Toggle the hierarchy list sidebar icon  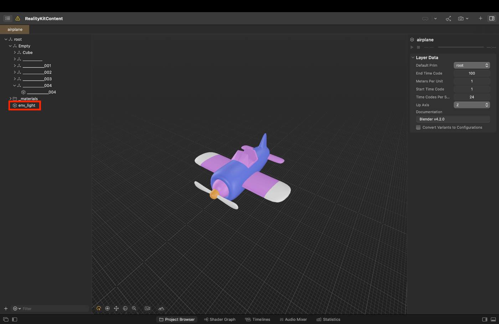click(x=8, y=19)
